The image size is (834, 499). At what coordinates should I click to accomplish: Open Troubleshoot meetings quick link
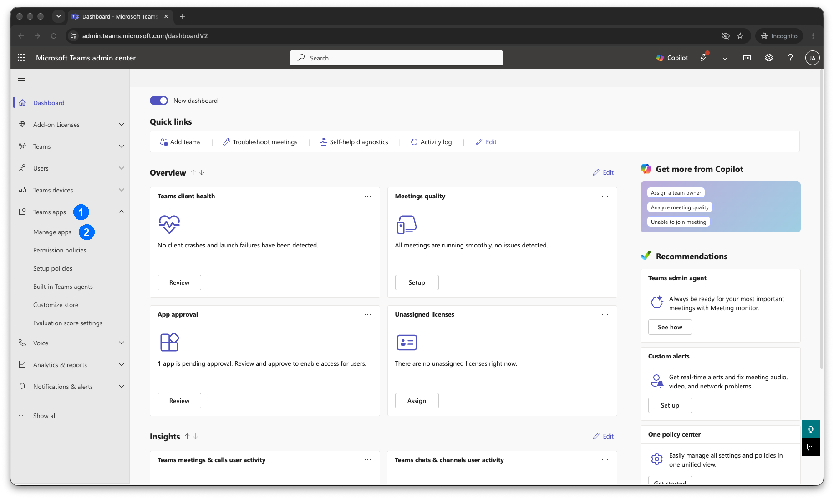tap(260, 142)
